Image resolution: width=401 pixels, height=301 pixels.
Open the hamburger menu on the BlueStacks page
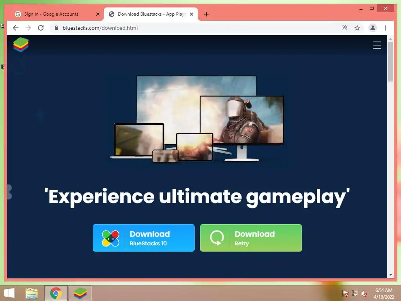(377, 45)
